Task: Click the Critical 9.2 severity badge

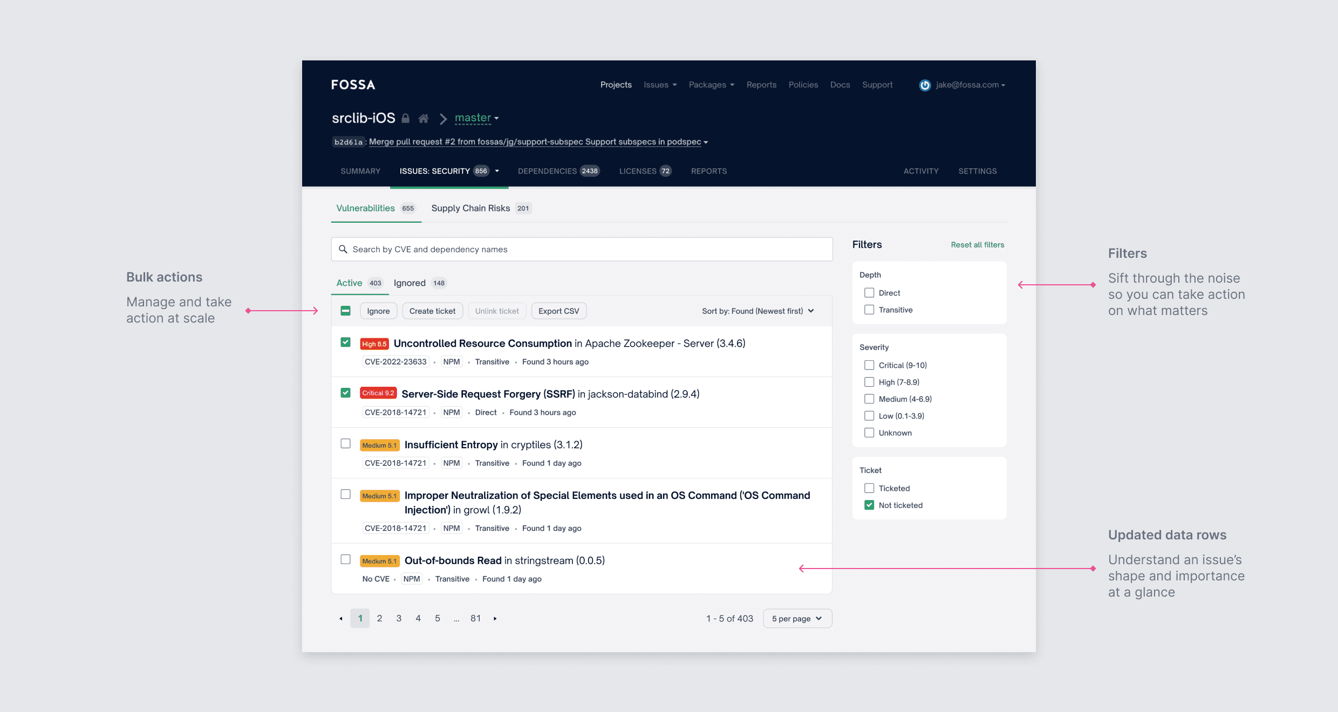Action: click(x=378, y=393)
